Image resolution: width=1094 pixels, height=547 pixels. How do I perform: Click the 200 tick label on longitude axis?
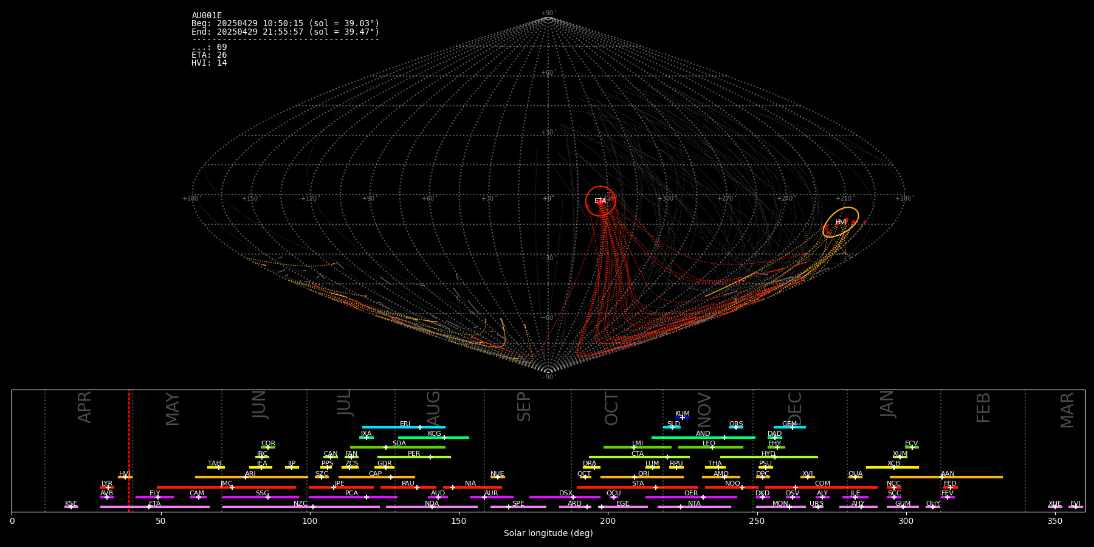[x=608, y=521]
